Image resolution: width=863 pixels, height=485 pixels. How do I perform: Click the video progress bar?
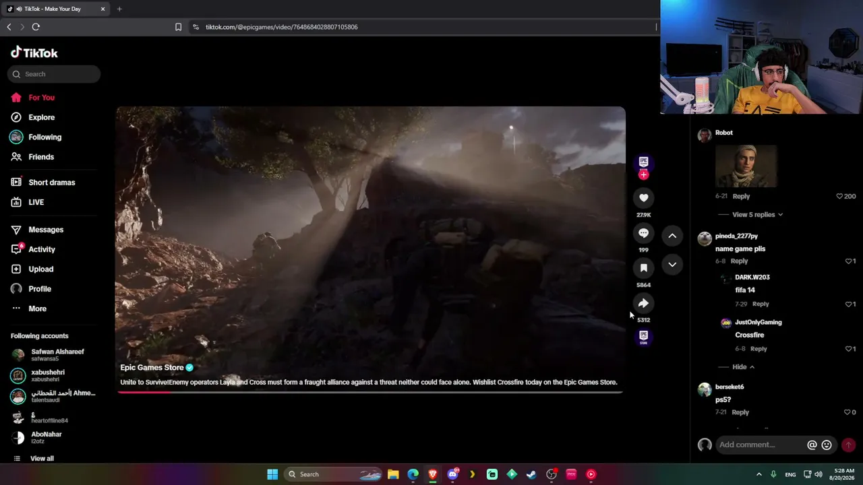[x=370, y=391]
